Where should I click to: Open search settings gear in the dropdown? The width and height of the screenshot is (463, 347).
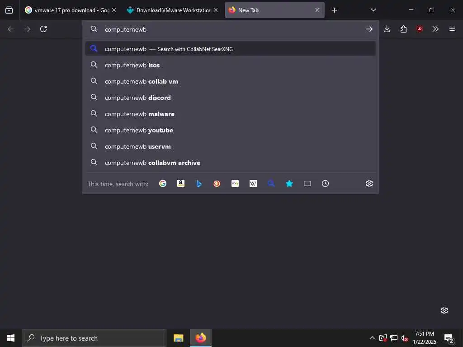click(x=369, y=183)
